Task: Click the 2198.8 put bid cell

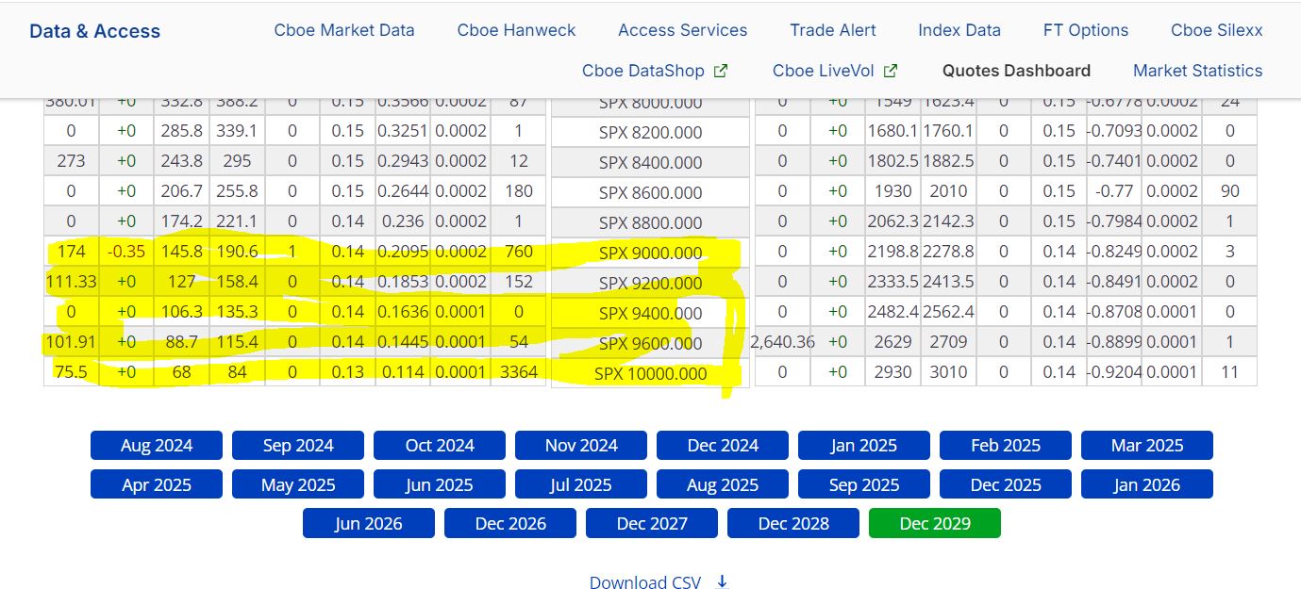Action: click(x=892, y=252)
